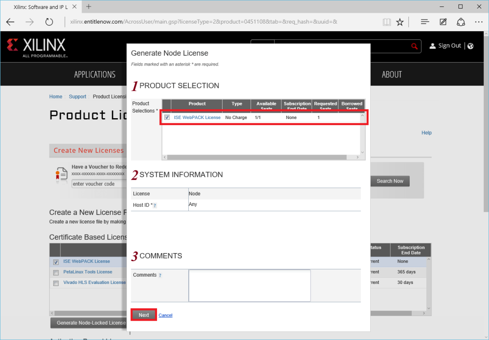Select the Xilinx: Software and IP browser tab

(41, 6)
